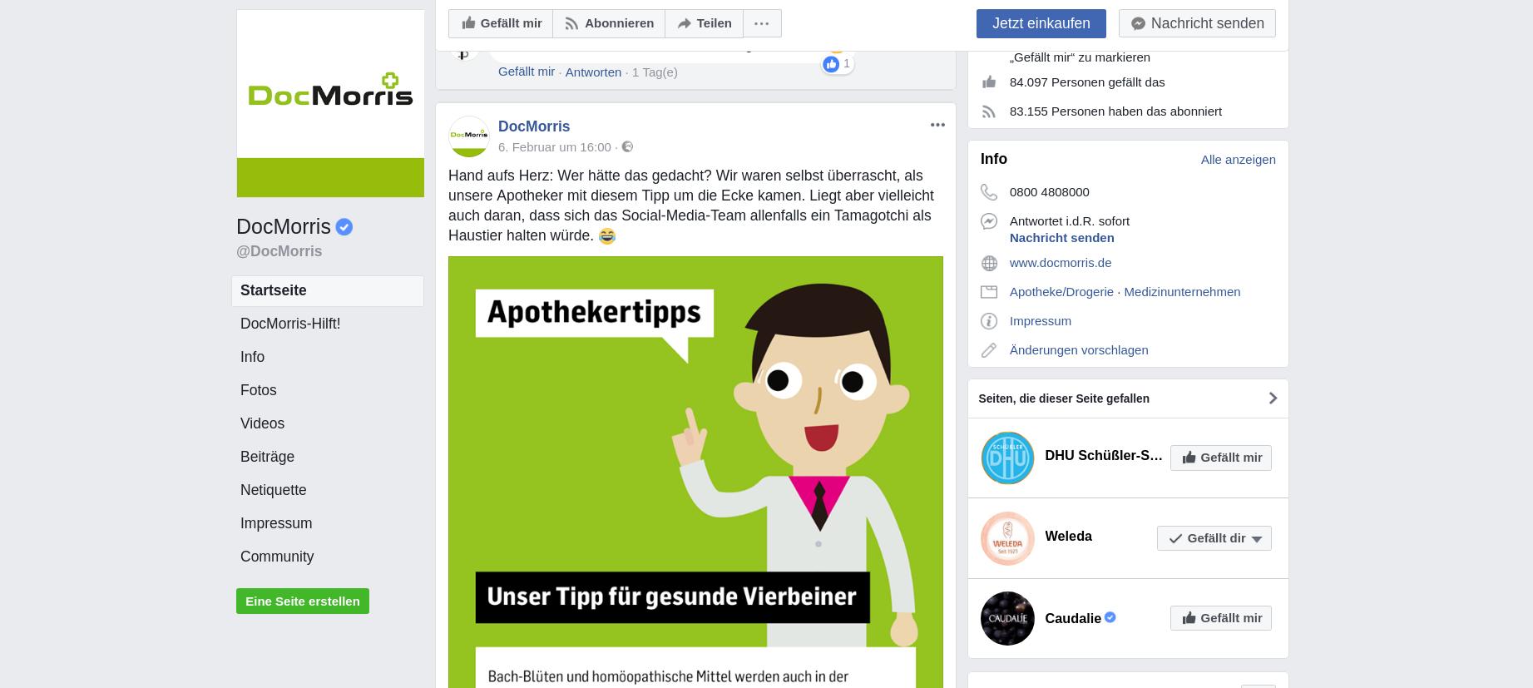This screenshot has width=1533, height=688.
Task: Like the Caudalie page
Action: 1221,618
